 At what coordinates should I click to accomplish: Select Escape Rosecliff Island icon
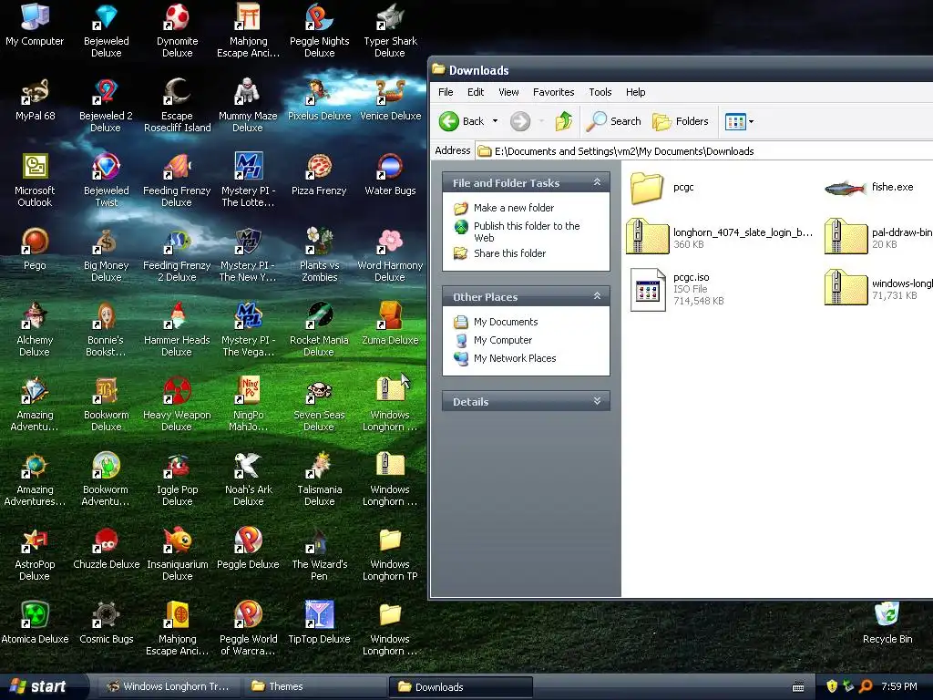(x=178, y=106)
